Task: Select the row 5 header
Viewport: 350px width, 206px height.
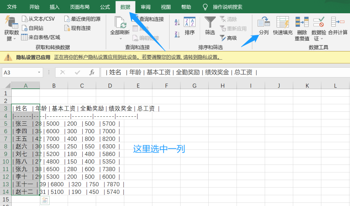Action: (x=6, y=123)
